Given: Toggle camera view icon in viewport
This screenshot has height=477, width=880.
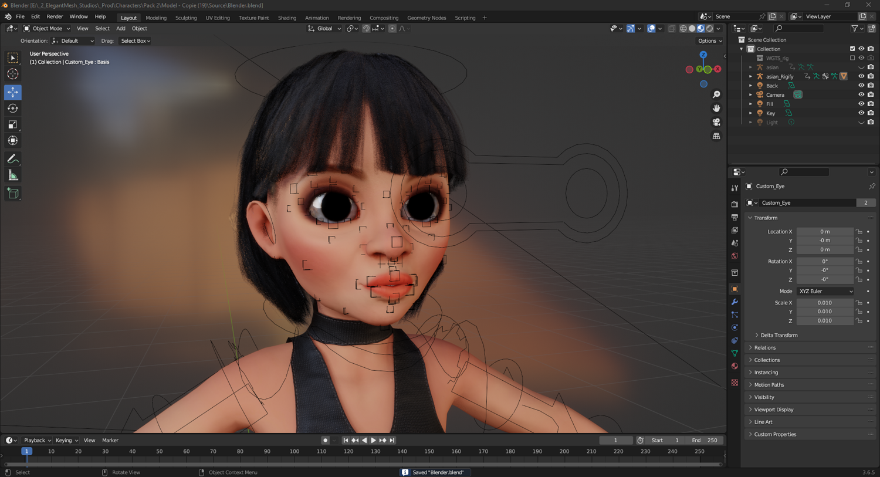Looking at the screenshot, I should tap(716, 122).
